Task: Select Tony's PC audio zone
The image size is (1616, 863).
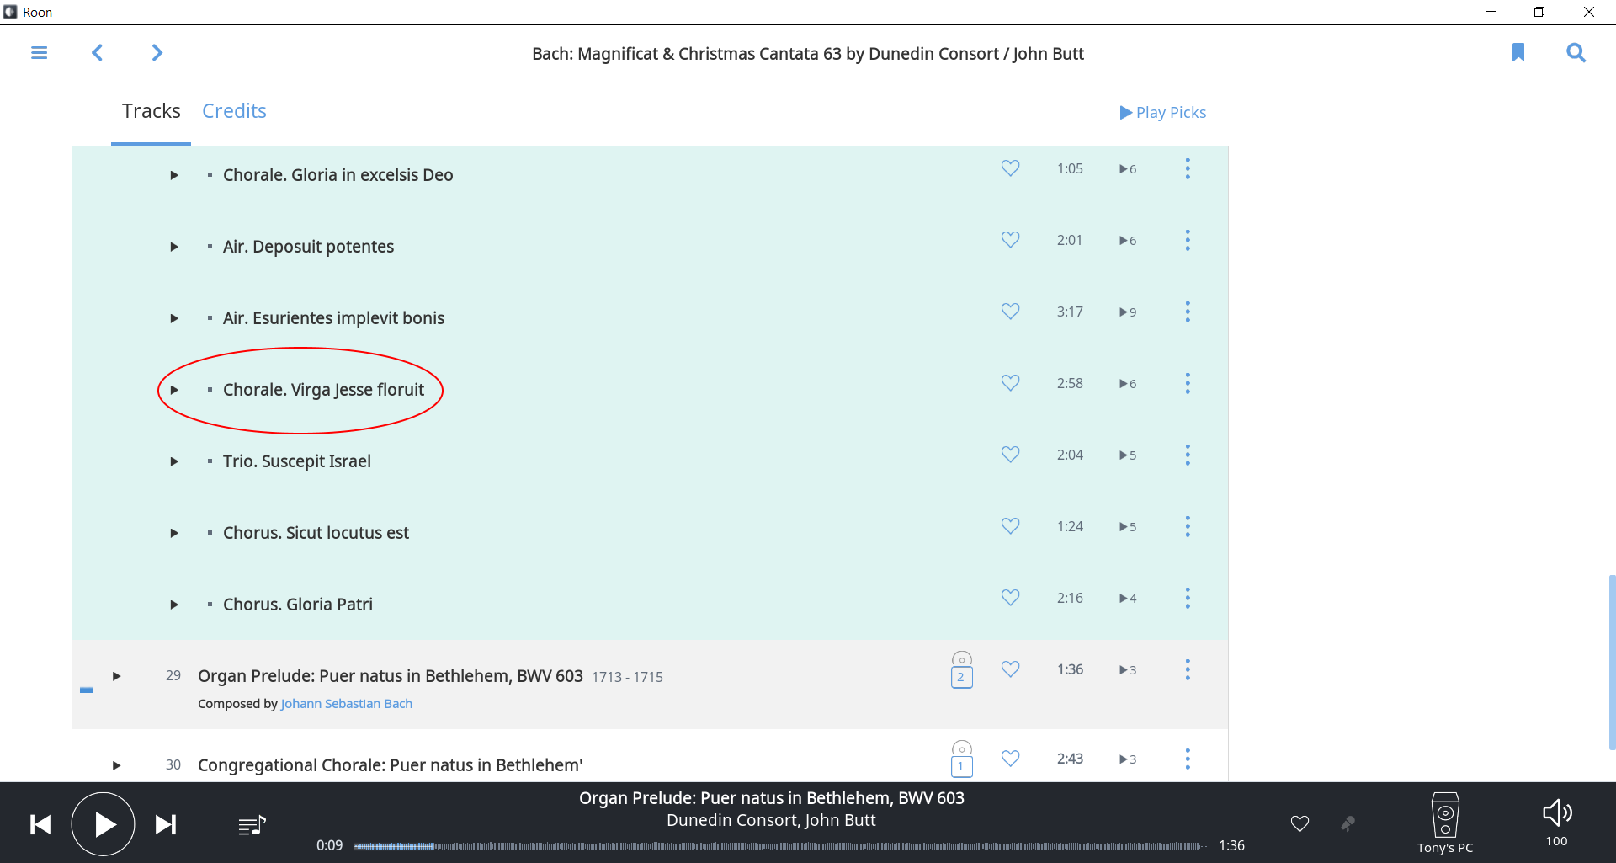Action: pyautogui.click(x=1445, y=823)
